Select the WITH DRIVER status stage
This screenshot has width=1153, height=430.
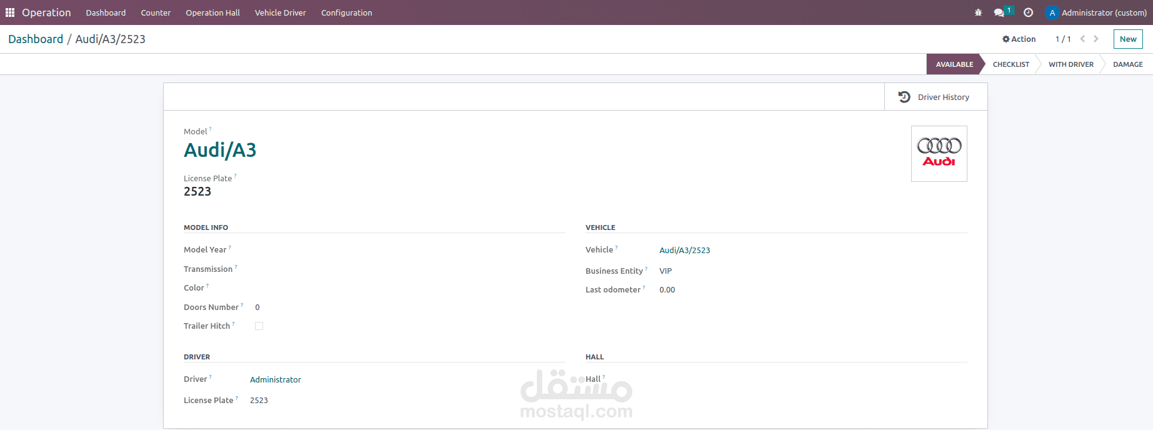click(1071, 64)
